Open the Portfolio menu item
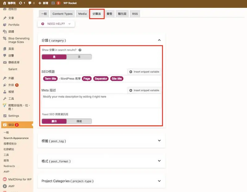This screenshot has height=192, width=247. click(x=14, y=25)
